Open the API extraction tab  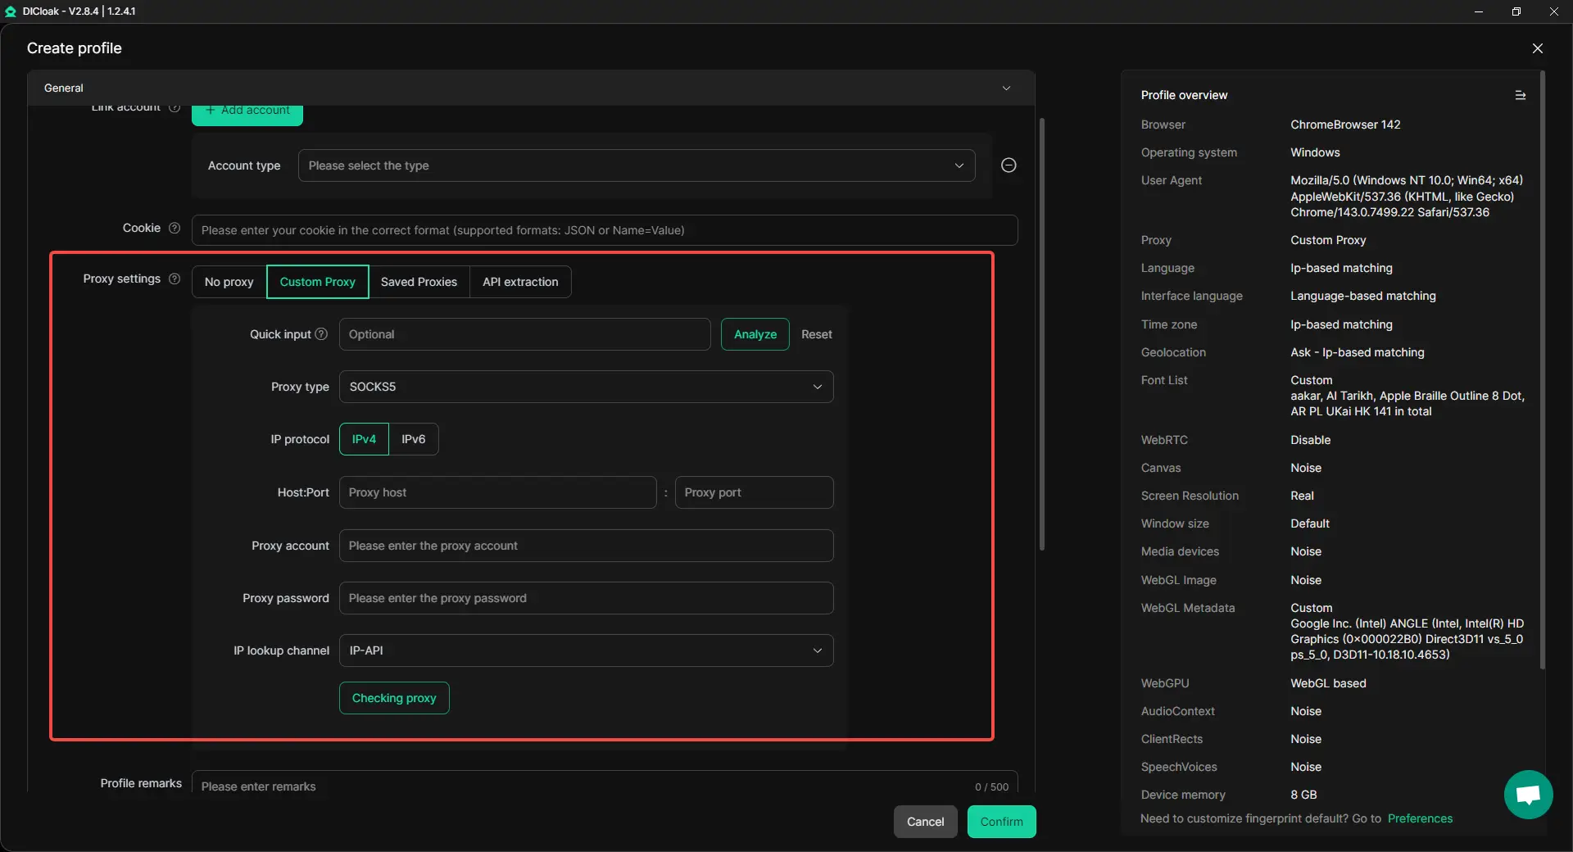tap(519, 282)
